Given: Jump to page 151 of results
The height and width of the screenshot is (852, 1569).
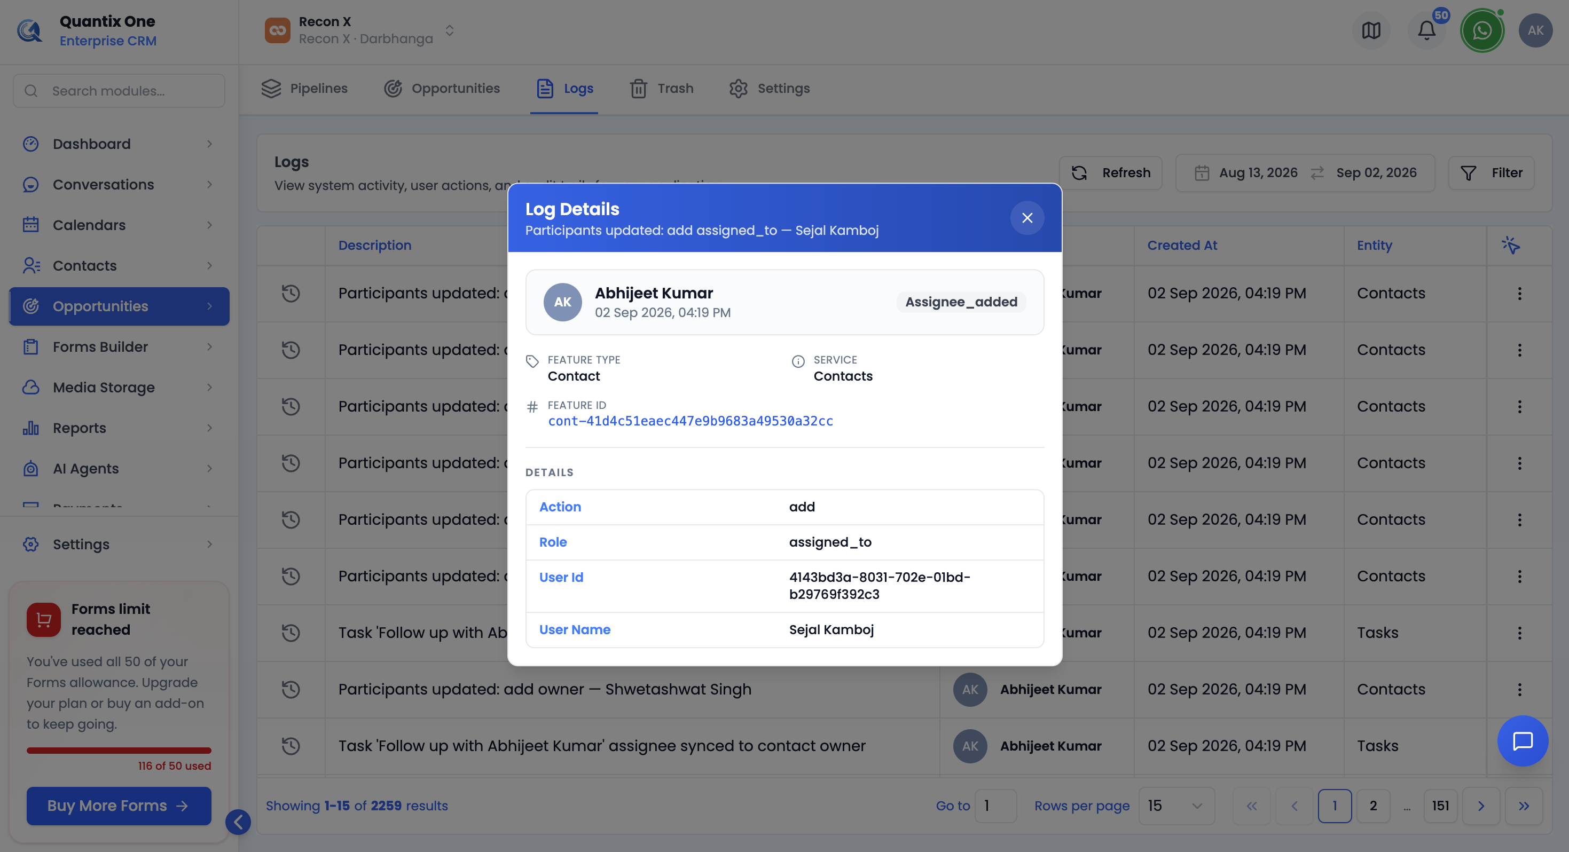Looking at the screenshot, I should [x=1440, y=806].
